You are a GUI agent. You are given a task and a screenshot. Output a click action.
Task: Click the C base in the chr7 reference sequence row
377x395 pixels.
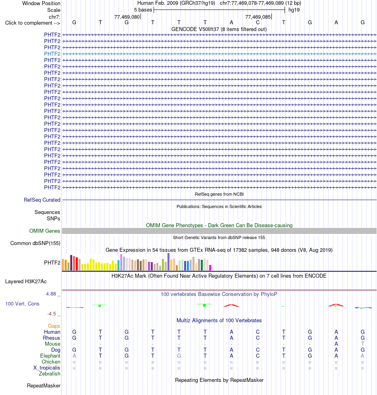click(258, 22)
